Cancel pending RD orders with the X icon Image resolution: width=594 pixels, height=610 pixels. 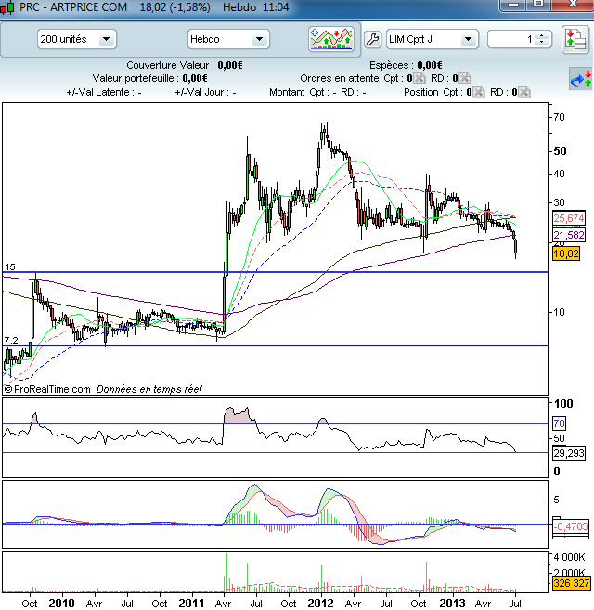click(464, 78)
